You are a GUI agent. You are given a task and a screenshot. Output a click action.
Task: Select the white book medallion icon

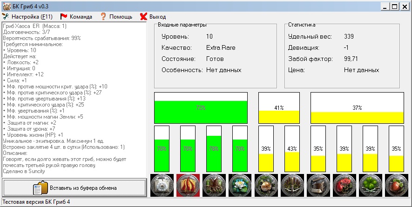(x=162, y=185)
